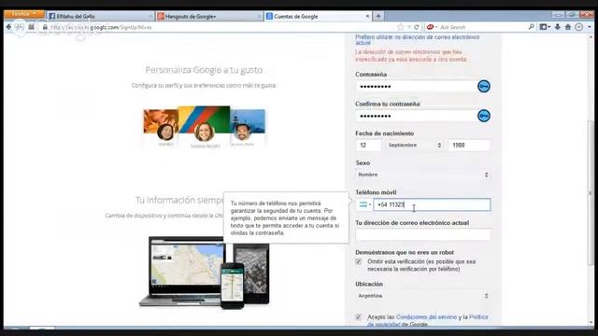Go back with the browser back arrow
This screenshot has width=598, height=336.
(x=8, y=27)
